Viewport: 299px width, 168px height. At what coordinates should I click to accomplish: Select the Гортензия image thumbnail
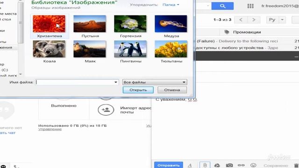pyautogui.click(x=130, y=24)
